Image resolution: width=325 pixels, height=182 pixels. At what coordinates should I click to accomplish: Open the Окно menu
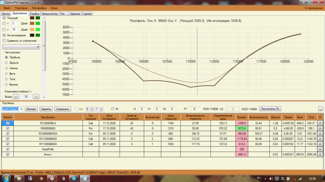click(x=54, y=8)
